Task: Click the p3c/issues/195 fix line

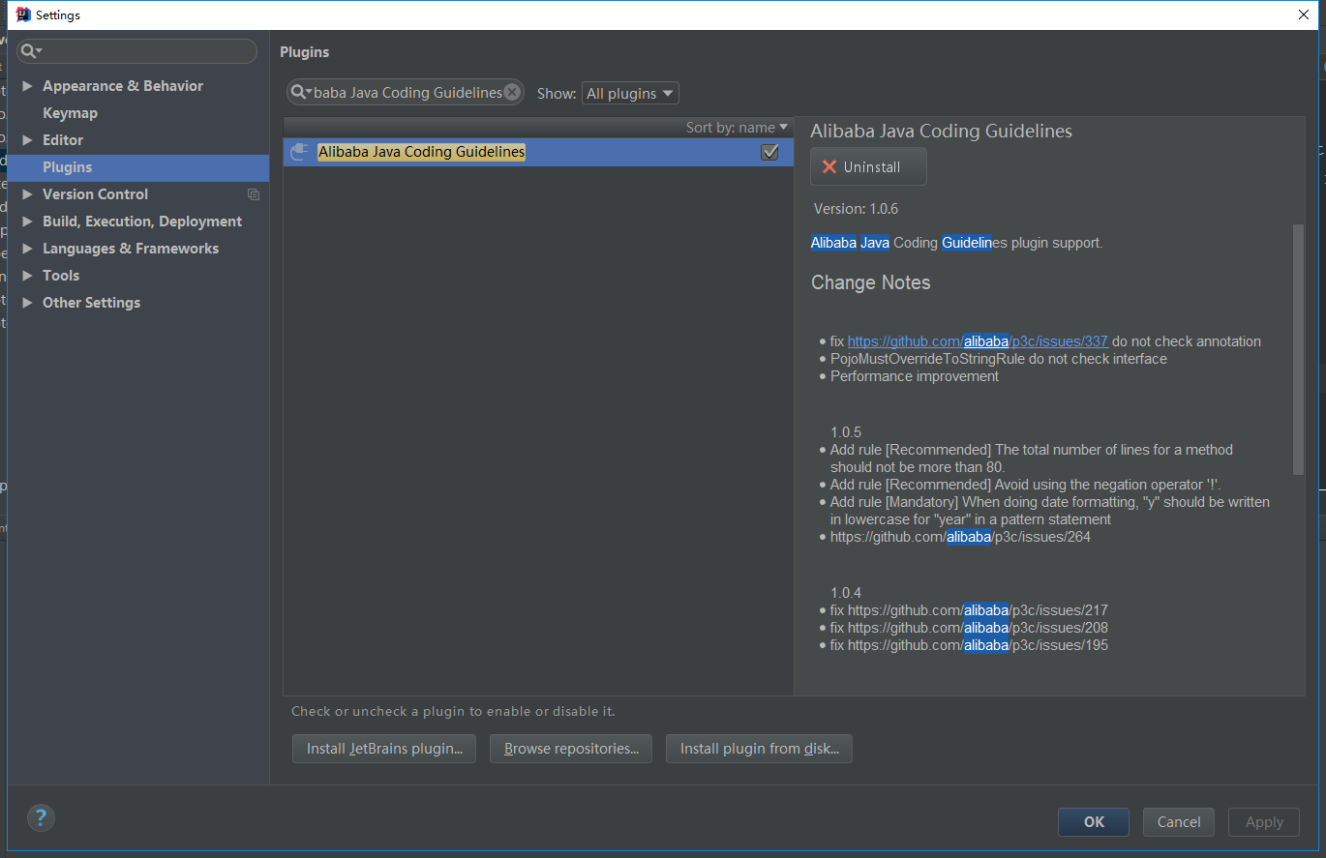Action: pos(969,645)
